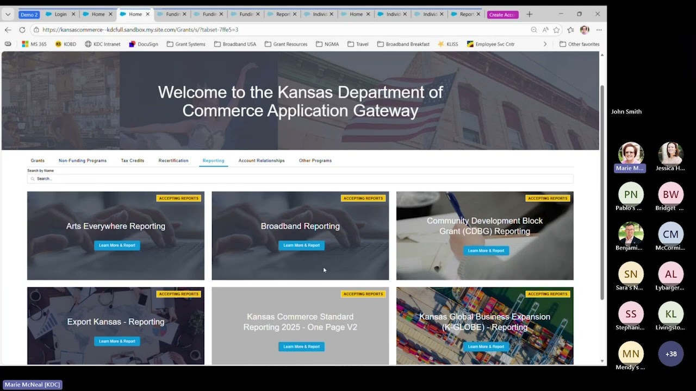Open the Employee Svc Cntr bookmark

(x=490, y=44)
